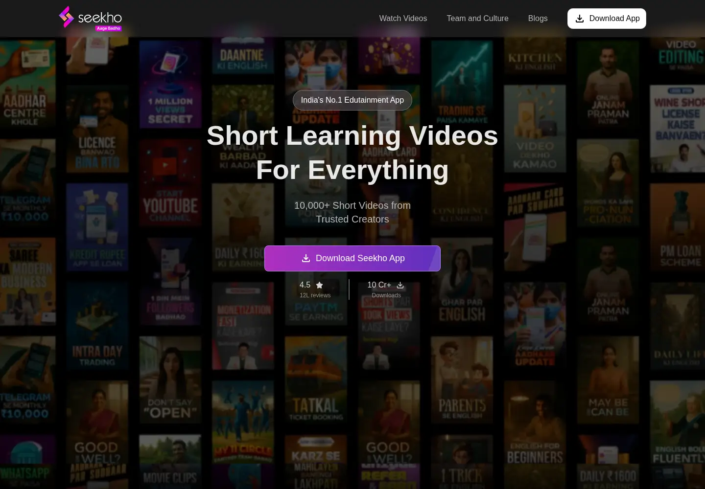Image resolution: width=705 pixels, height=489 pixels.
Task: Select the Parents Se English thumbnail
Action: click(x=462, y=380)
